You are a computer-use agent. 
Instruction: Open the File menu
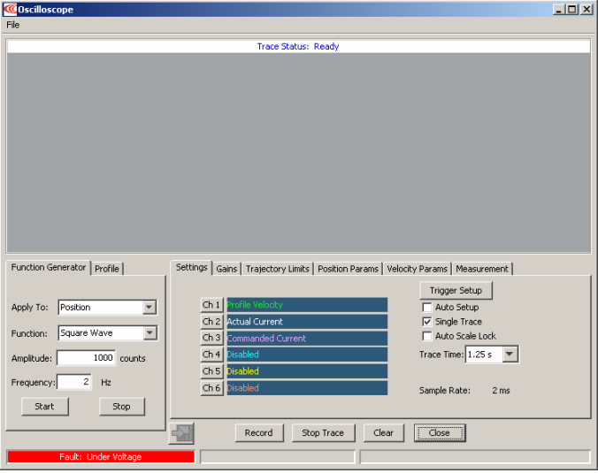pos(13,25)
